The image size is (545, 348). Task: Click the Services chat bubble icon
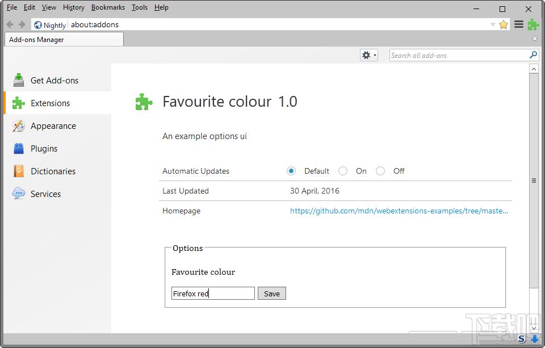(x=19, y=193)
